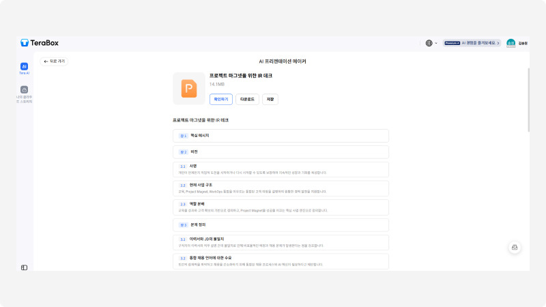Expand the language dropdown arrow
Image resolution: width=546 pixels, height=307 pixels.
pos(436,43)
